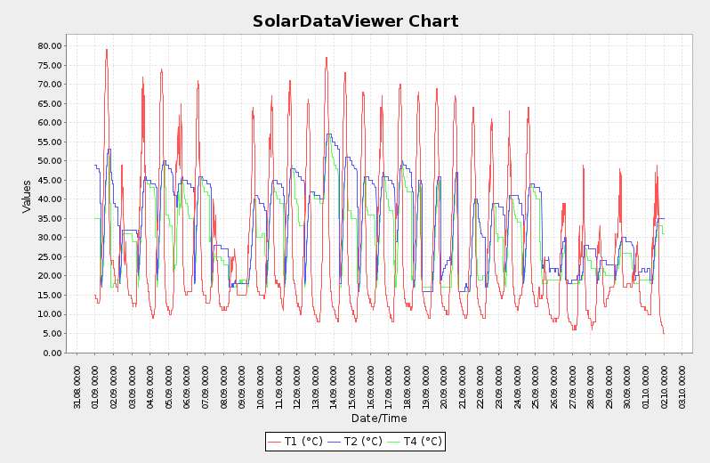The height and width of the screenshot is (463, 710).
Task: Click the 21.09. 00:00 date label
Action: point(462,387)
